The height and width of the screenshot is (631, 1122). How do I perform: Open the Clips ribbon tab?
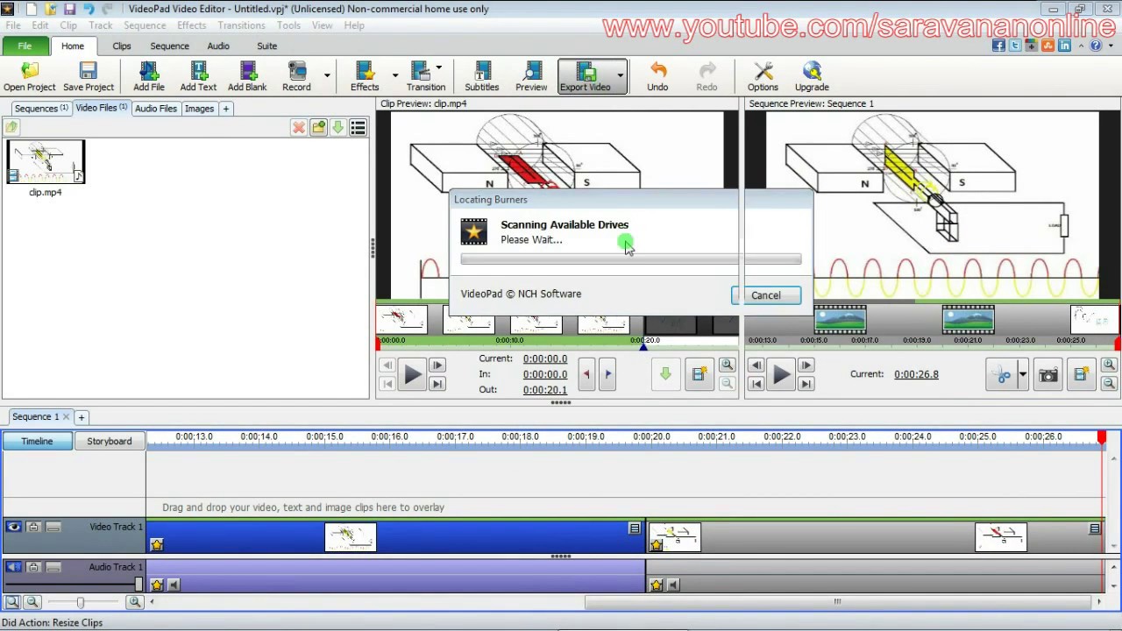point(122,46)
